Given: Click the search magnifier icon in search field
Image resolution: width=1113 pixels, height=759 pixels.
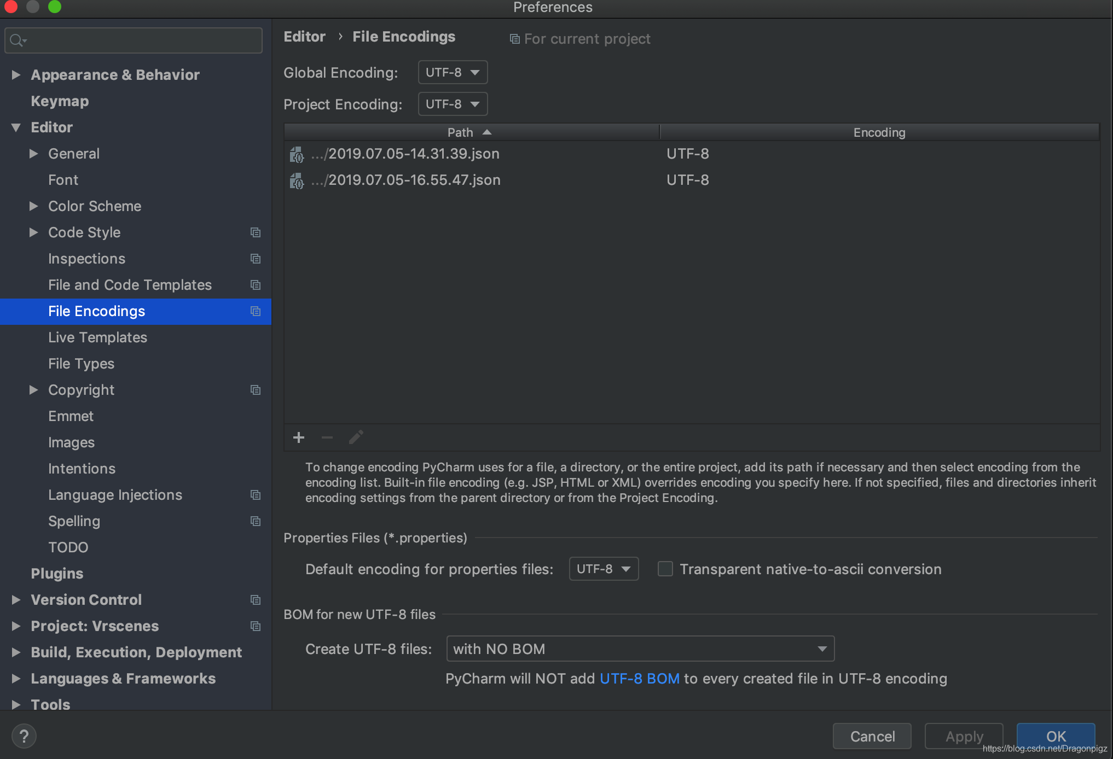Looking at the screenshot, I should pyautogui.click(x=18, y=40).
